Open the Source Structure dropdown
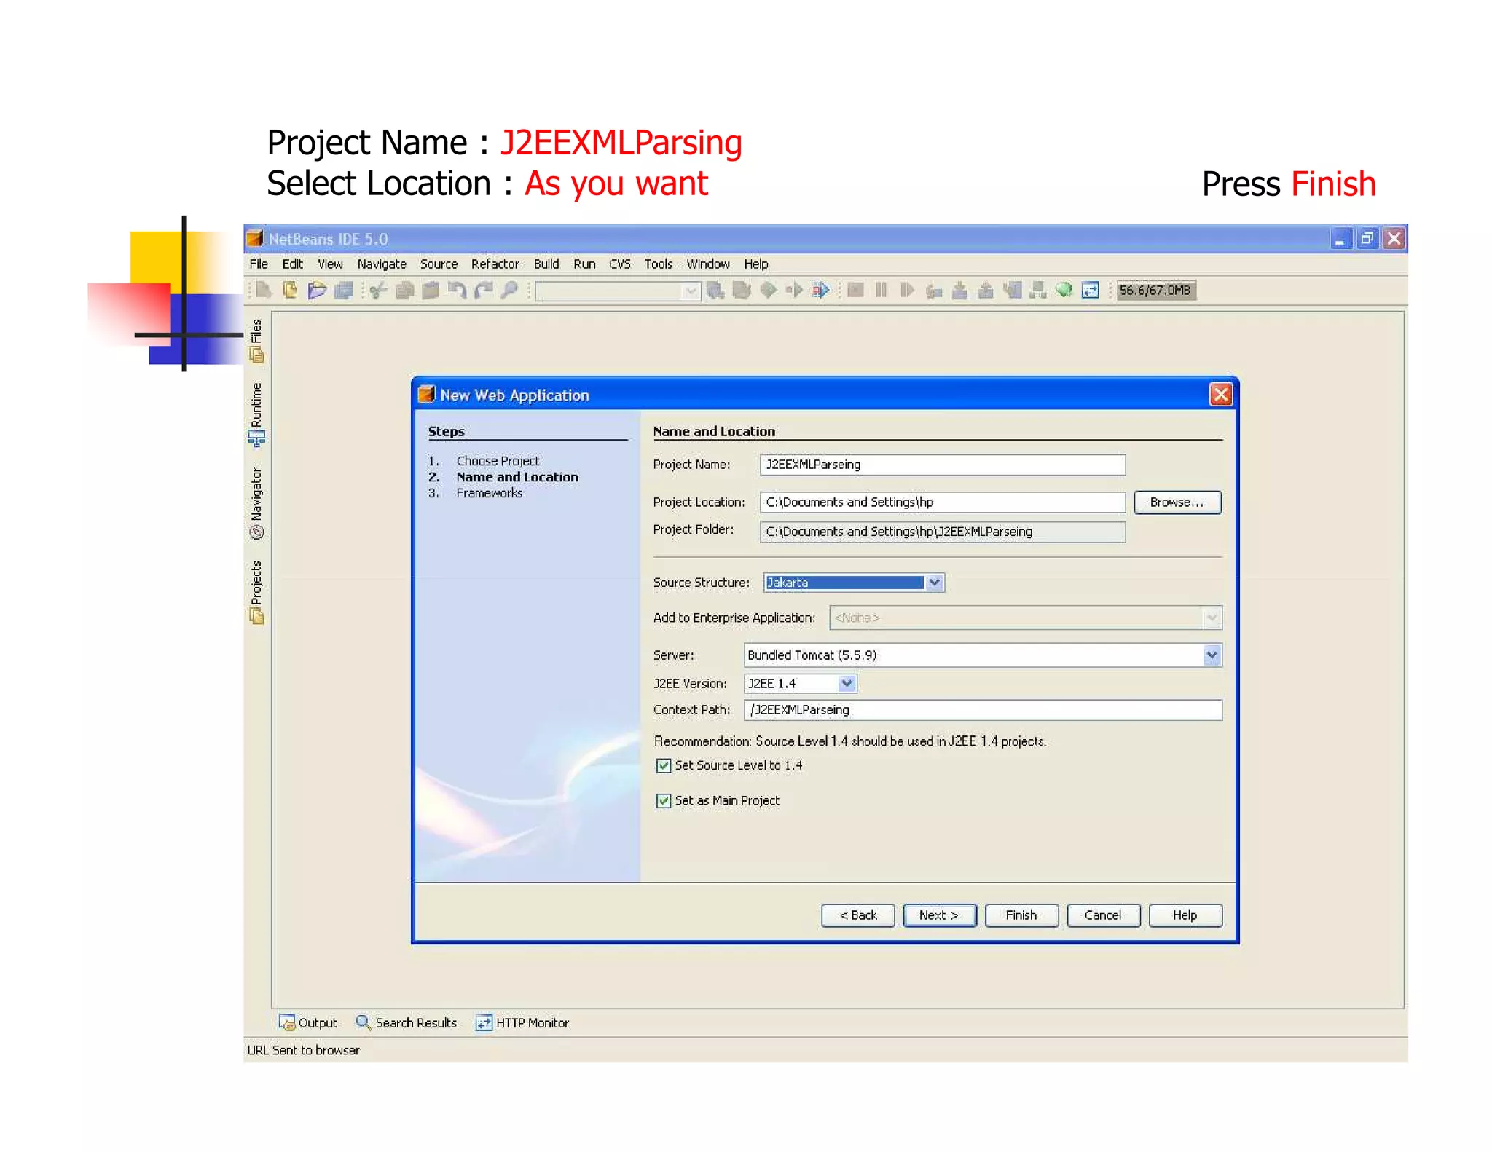Viewport: 1492px width, 1152px height. pos(854,583)
